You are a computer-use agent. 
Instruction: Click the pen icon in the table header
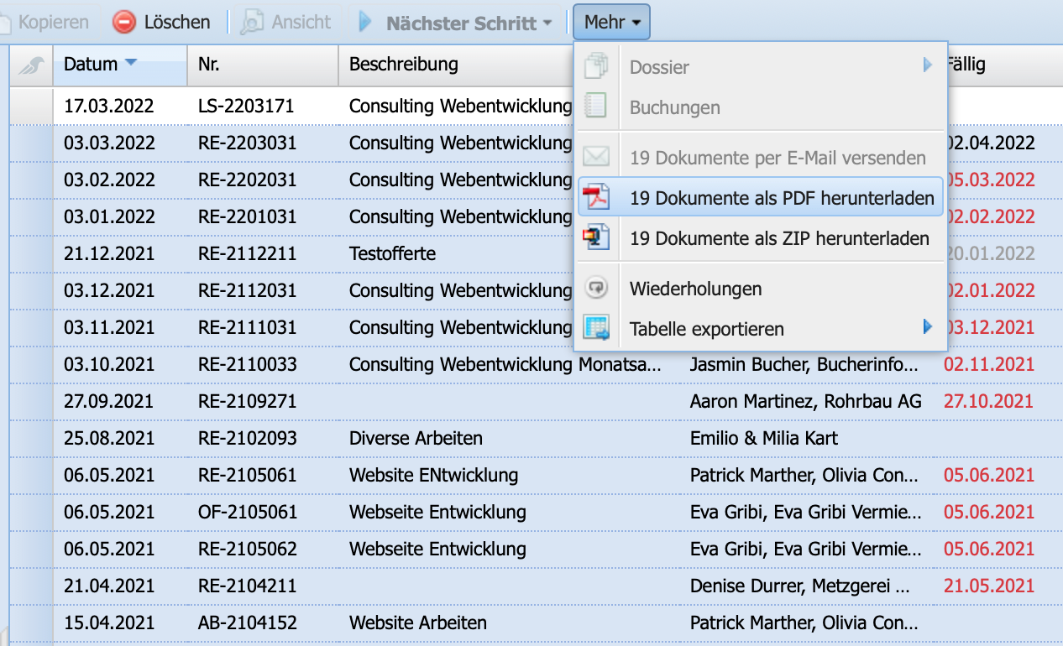29,65
